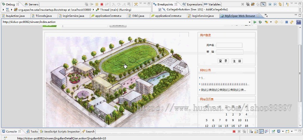Collapse all breakpoints in Breakpoints view
303x140 pixels.
(275, 4)
